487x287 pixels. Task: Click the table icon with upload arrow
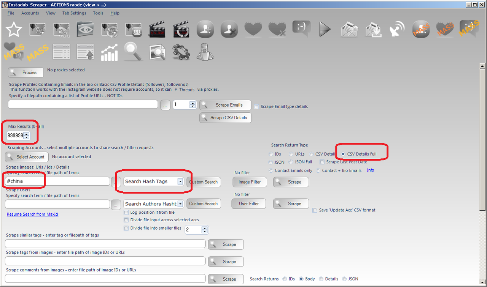[86, 52]
